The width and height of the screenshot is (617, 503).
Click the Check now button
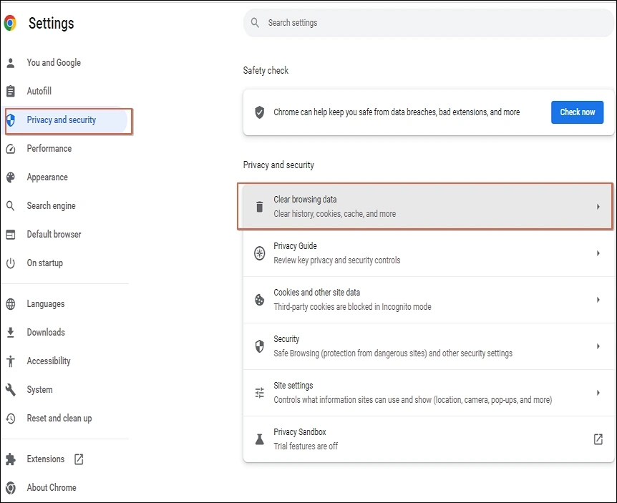pyautogui.click(x=577, y=112)
